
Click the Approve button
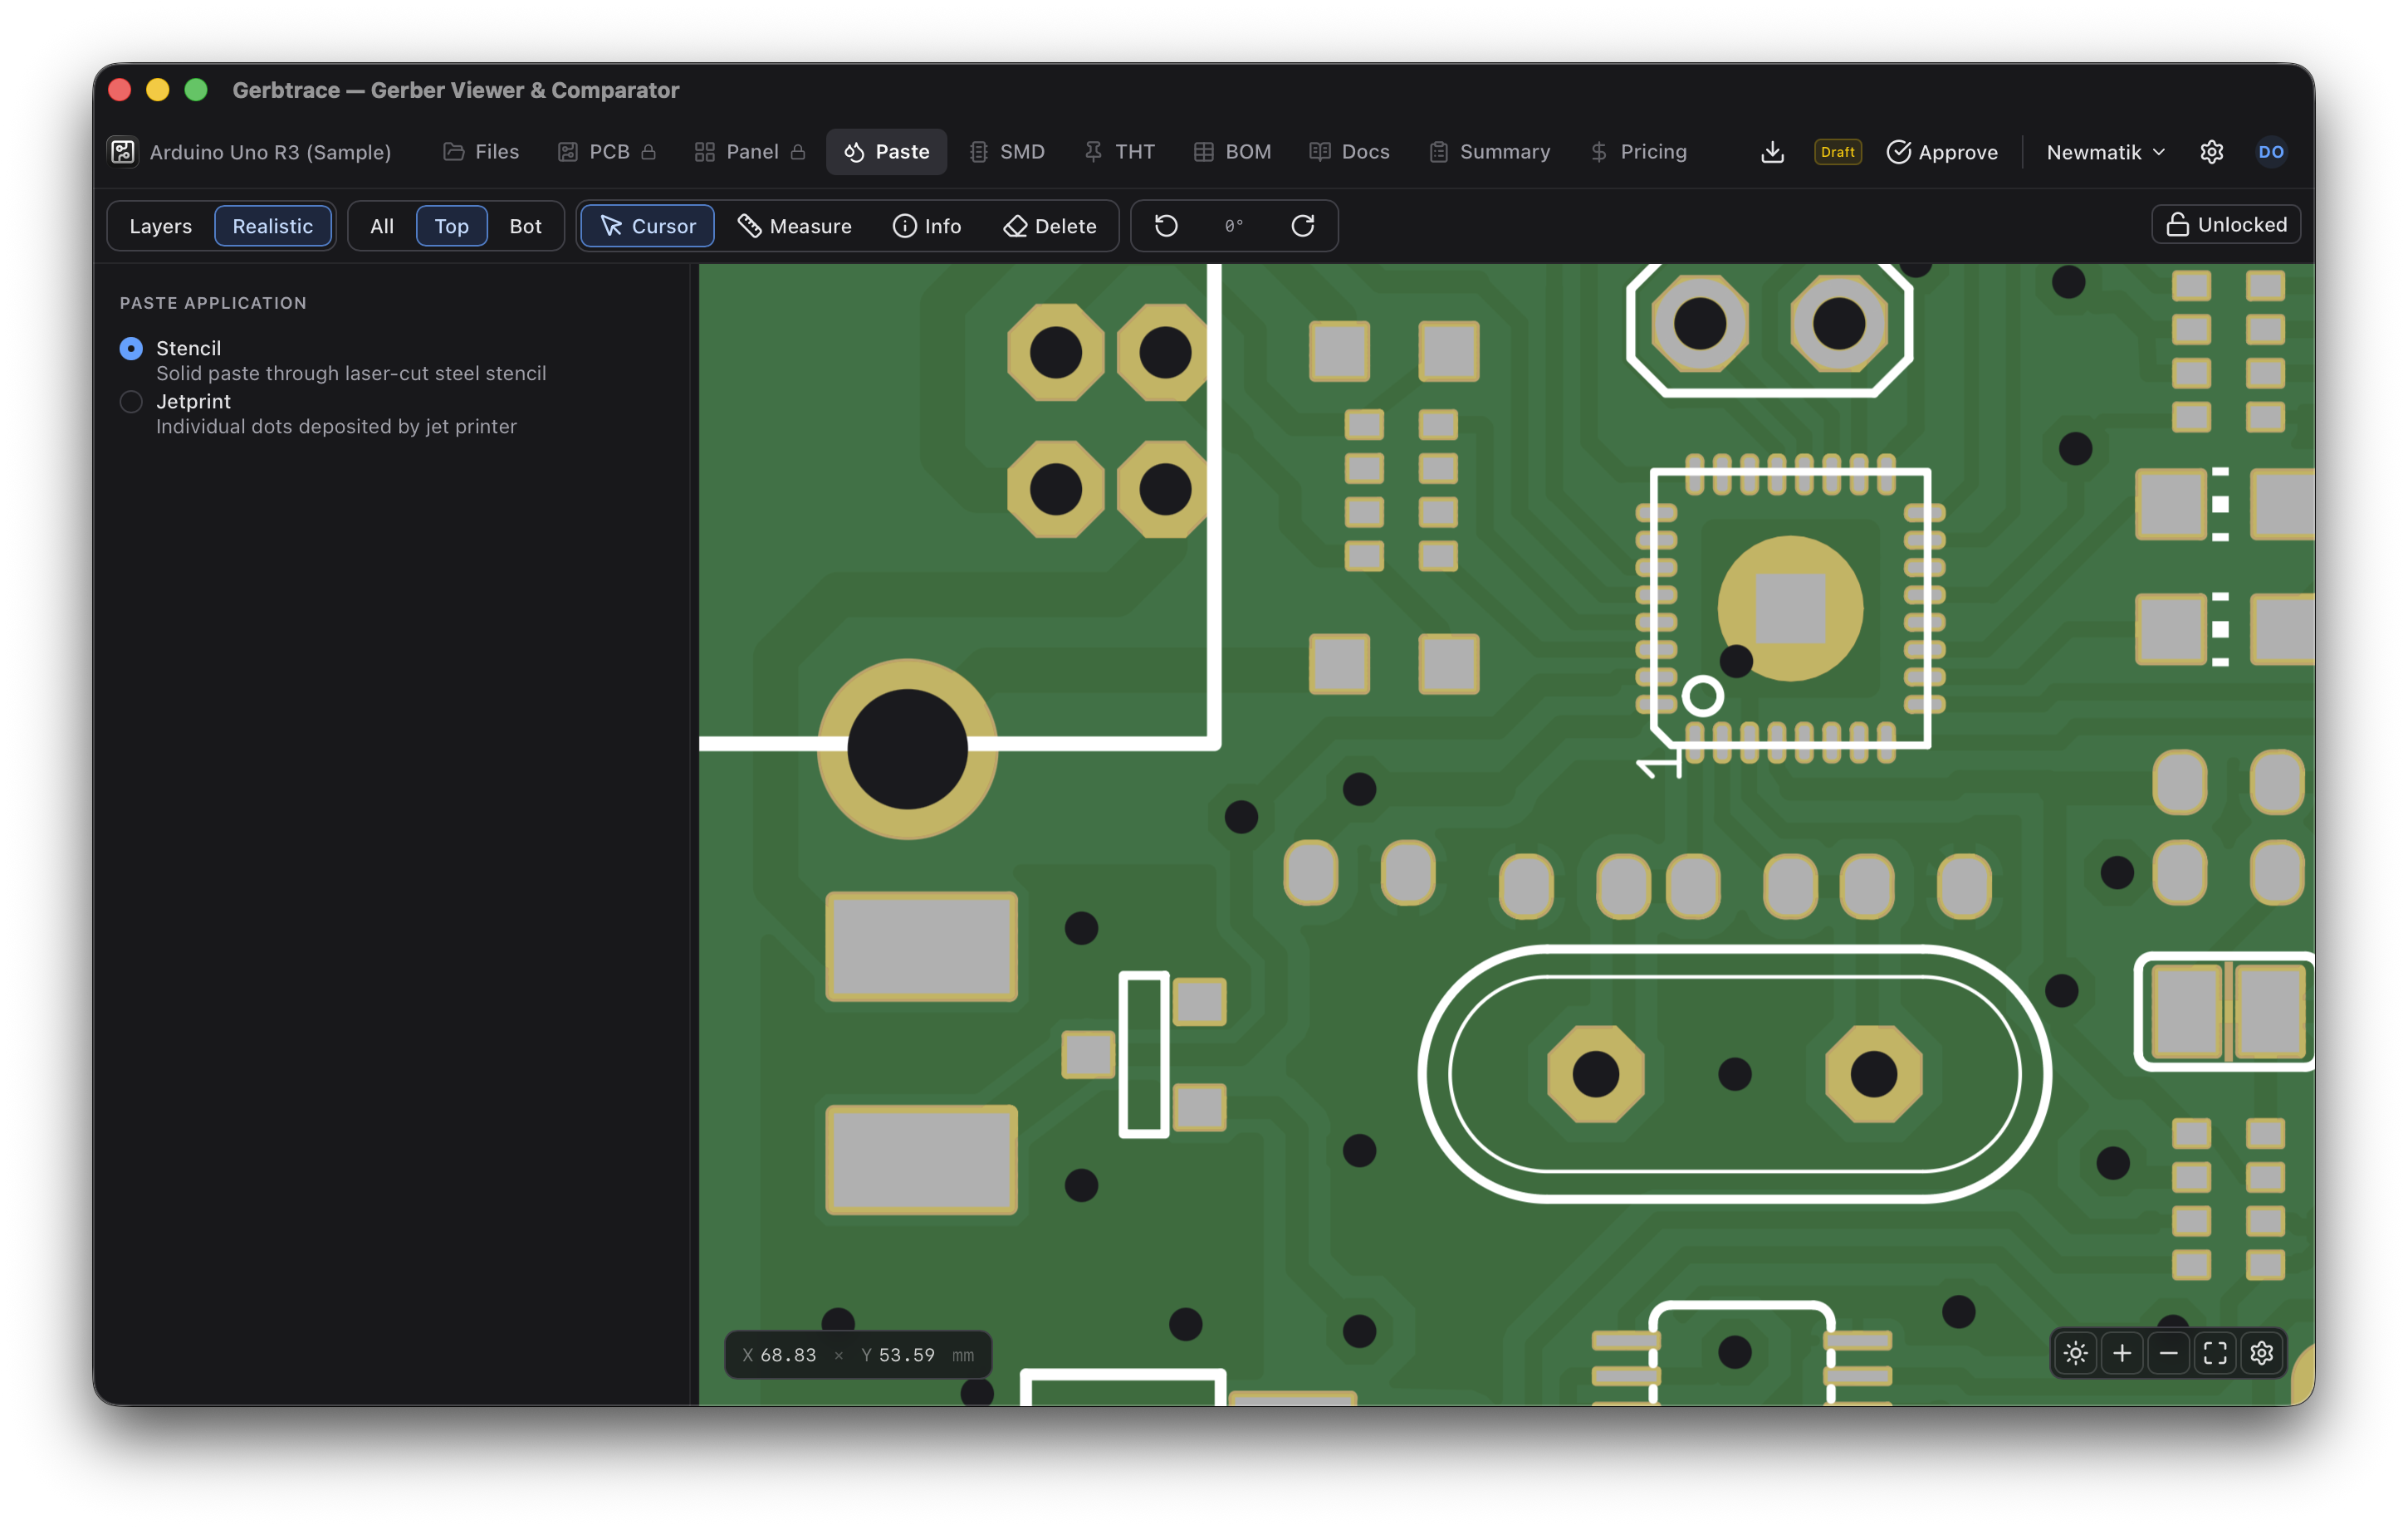point(1942,152)
